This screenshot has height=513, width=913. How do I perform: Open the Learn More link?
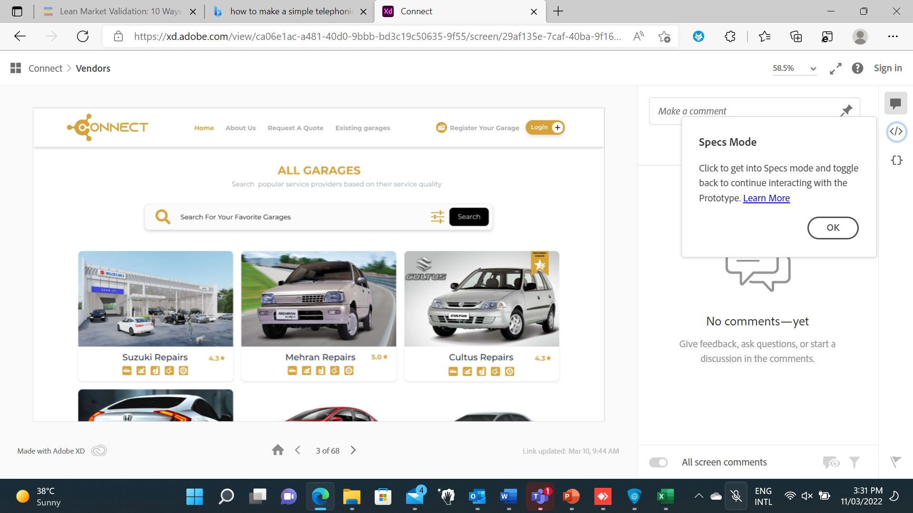(766, 198)
